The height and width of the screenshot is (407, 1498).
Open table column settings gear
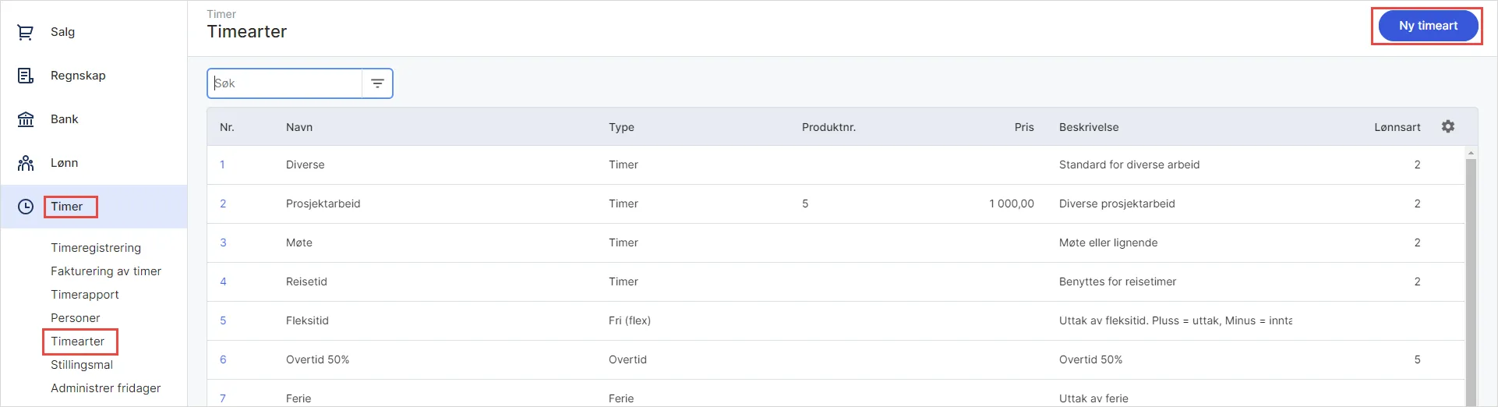click(x=1447, y=126)
